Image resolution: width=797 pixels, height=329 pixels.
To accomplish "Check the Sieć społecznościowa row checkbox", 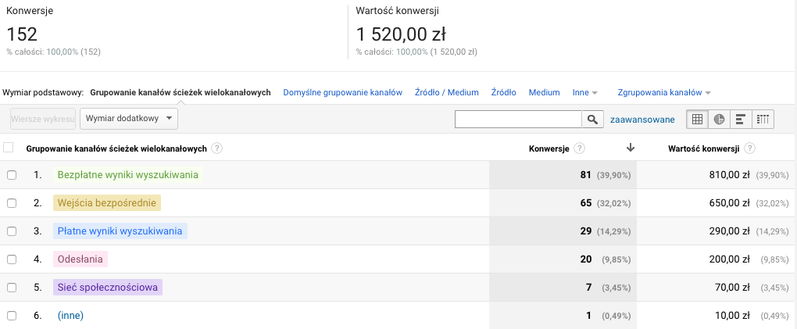I will tap(12, 288).
